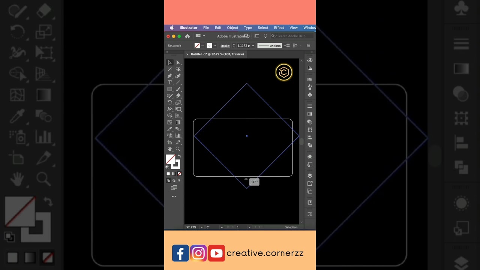Select the Pen tool

pyautogui.click(x=169, y=76)
